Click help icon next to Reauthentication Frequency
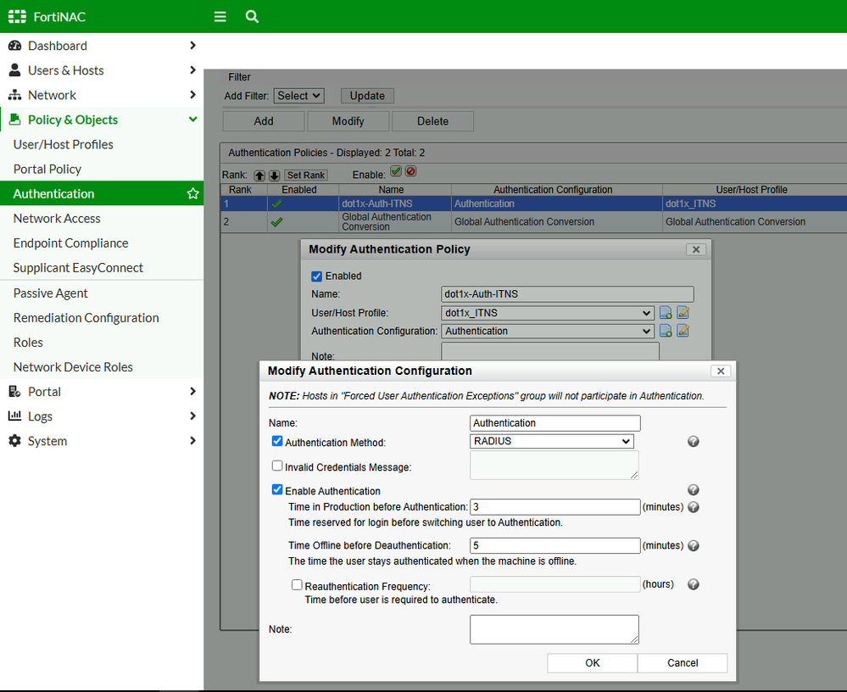The height and width of the screenshot is (692, 847). (693, 584)
